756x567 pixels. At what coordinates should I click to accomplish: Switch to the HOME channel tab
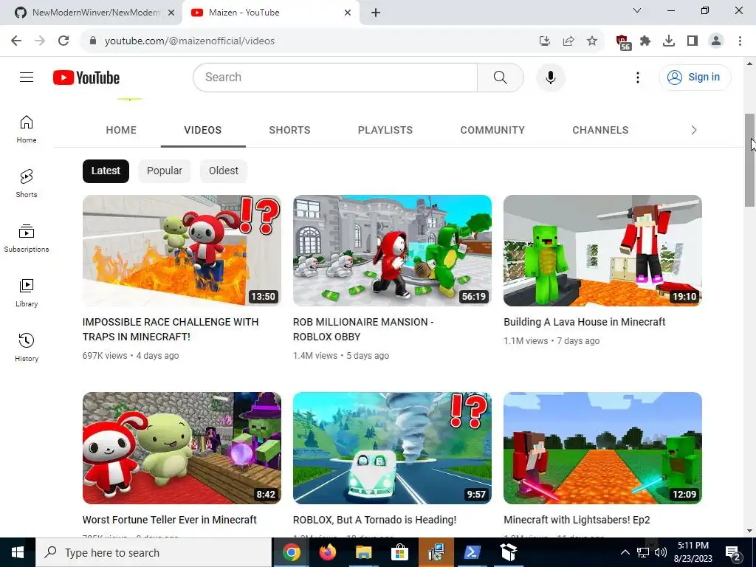click(x=121, y=130)
